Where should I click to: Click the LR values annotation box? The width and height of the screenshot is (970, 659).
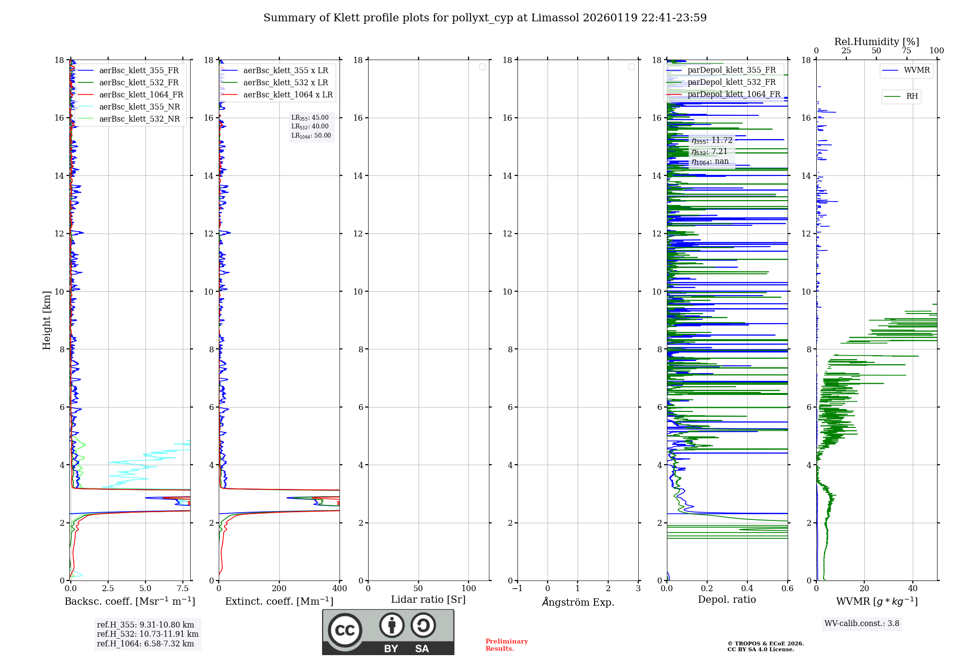pos(311,126)
